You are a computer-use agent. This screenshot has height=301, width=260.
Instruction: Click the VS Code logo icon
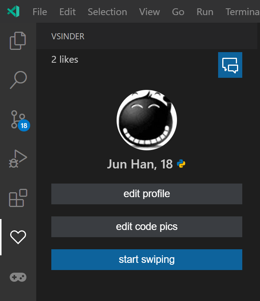(x=14, y=11)
